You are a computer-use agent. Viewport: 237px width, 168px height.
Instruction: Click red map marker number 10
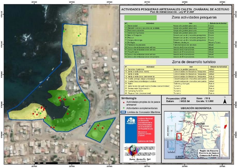(x=54, y=127)
